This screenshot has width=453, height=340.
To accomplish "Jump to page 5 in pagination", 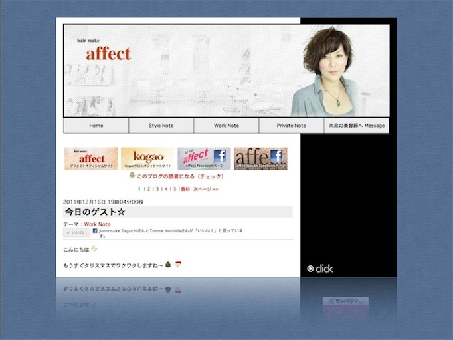I will pos(174,189).
